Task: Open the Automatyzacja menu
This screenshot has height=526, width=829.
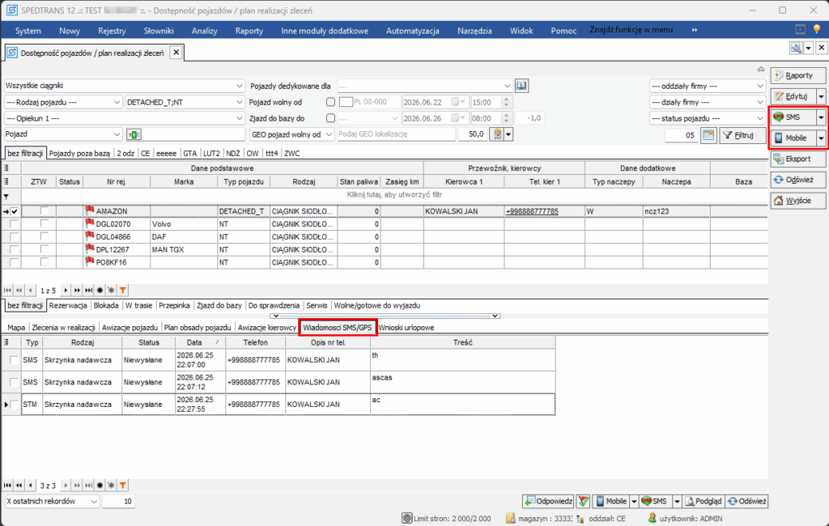Action: (413, 31)
